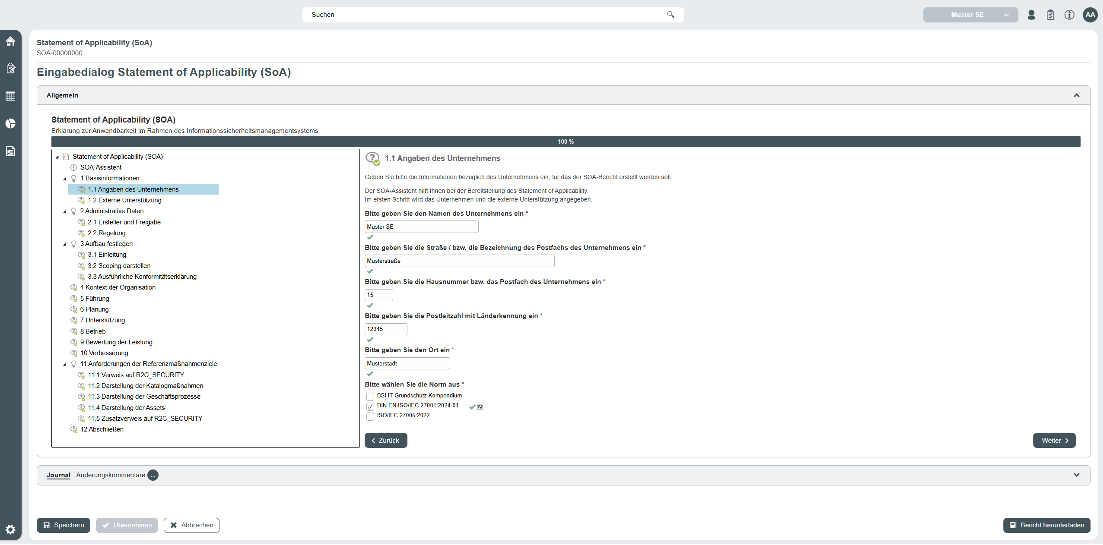1103x545 pixels.
Task: Open the clipboard tasks icon
Action: click(x=1050, y=15)
